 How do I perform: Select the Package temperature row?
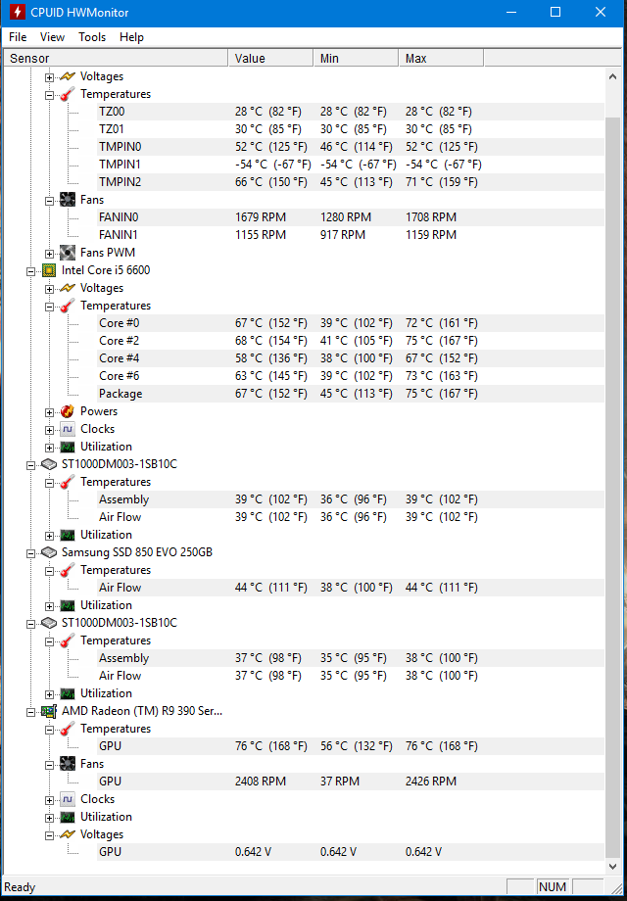click(x=351, y=394)
